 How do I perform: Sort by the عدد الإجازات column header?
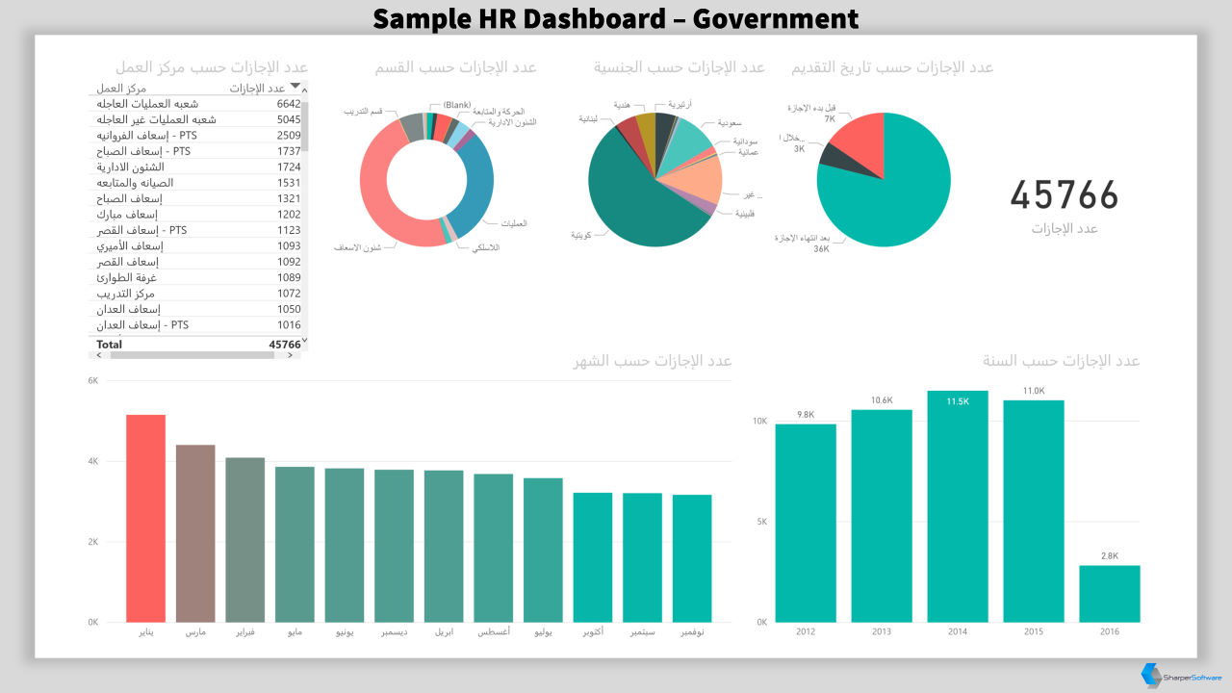[257, 89]
